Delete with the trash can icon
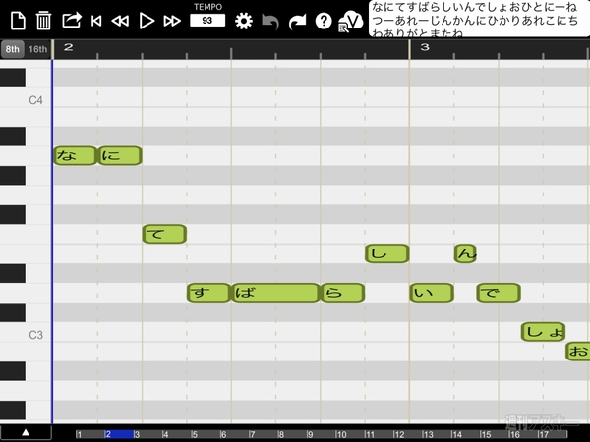This screenshot has height=442, width=590. [43, 21]
